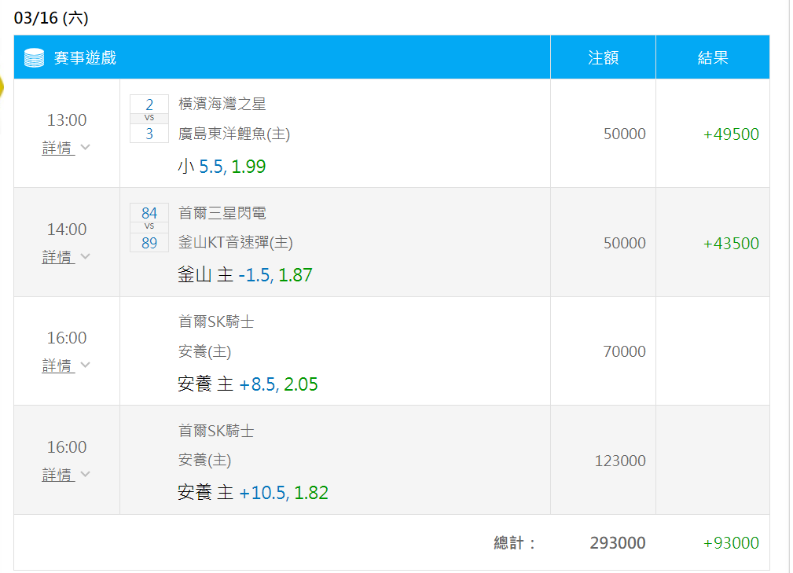Expand chevron next to 14:00 詳情
Image resolution: width=793 pixels, height=573 pixels.
[85, 256]
